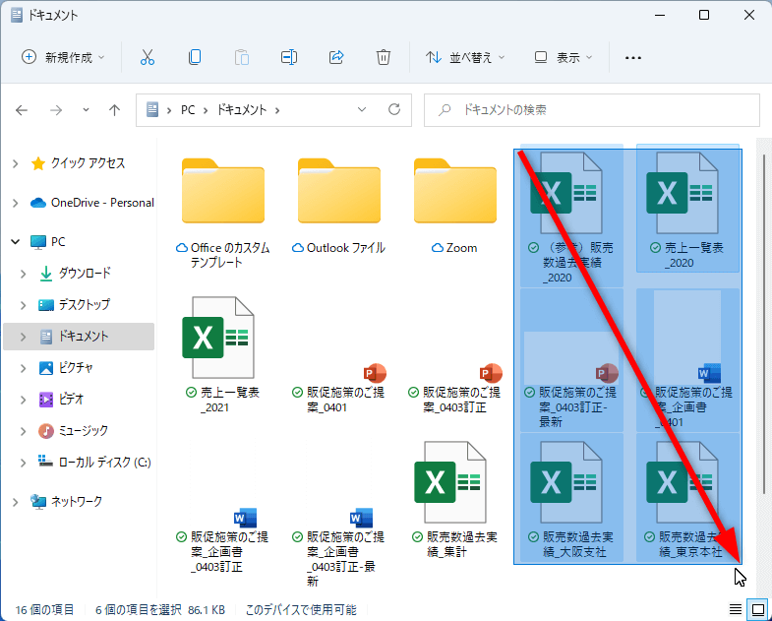Open the 並べ替え sort dropdown
The height and width of the screenshot is (621, 772).
[x=464, y=57]
